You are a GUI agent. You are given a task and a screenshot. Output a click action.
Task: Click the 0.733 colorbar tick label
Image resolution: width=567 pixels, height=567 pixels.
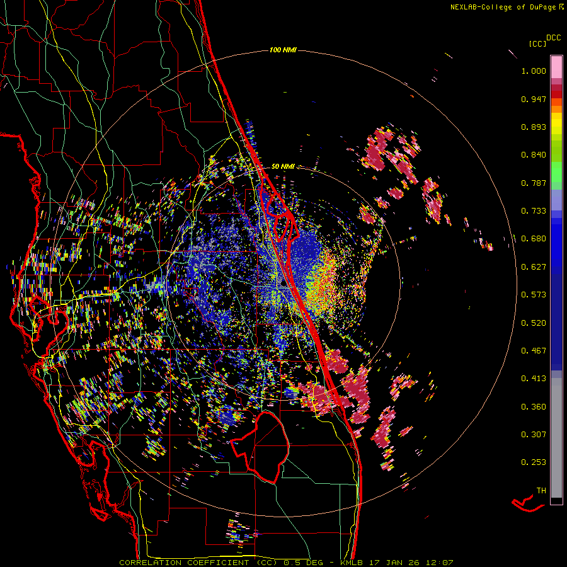click(534, 211)
